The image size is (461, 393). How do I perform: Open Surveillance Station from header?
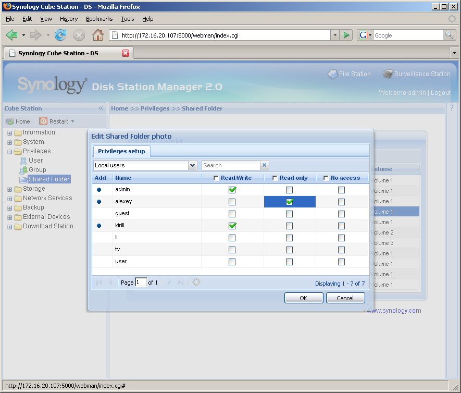click(x=417, y=74)
